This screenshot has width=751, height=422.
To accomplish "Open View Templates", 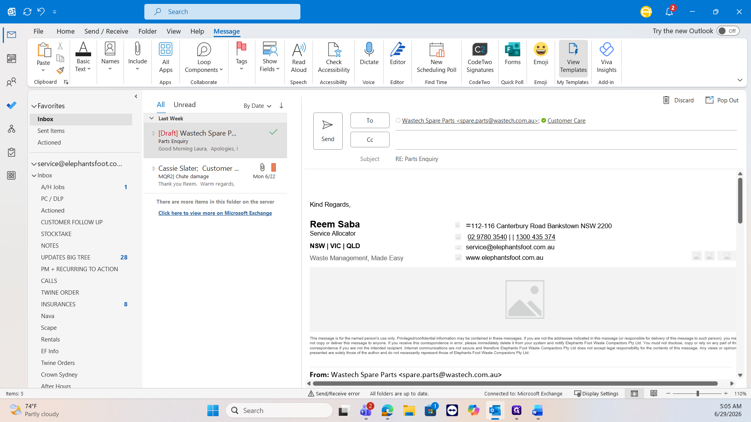I will click(573, 58).
